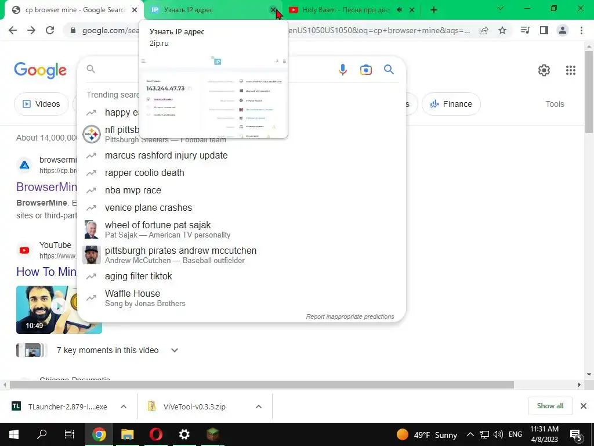Open Minecraft block icon in taskbar

click(212, 434)
